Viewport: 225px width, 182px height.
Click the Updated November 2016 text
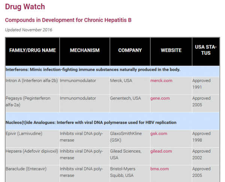pos(28,30)
